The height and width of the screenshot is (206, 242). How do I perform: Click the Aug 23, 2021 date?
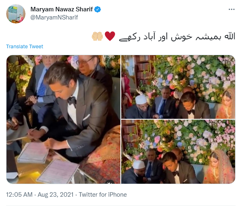coord(56,195)
